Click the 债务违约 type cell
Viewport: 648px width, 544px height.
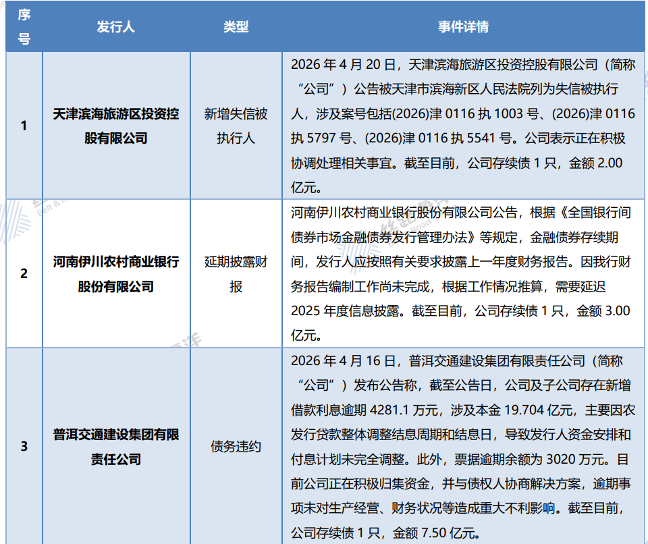(x=236, y=446)
